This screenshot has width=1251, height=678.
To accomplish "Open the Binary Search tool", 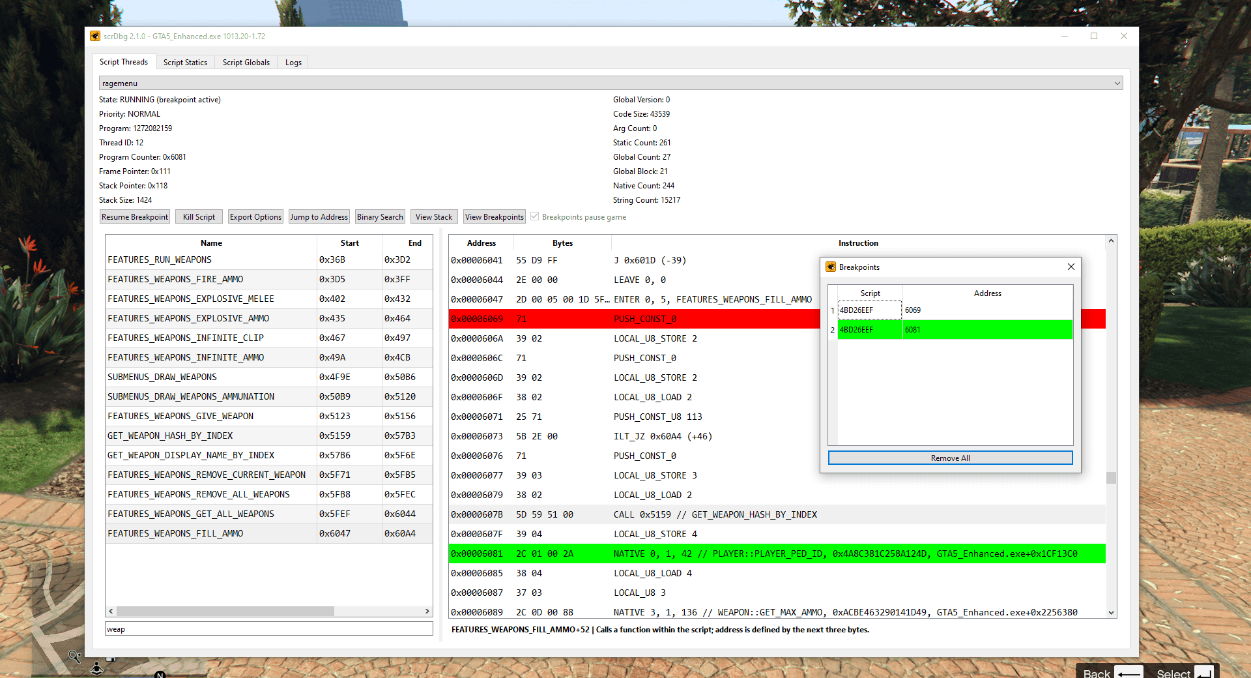I will coord(380,216).
